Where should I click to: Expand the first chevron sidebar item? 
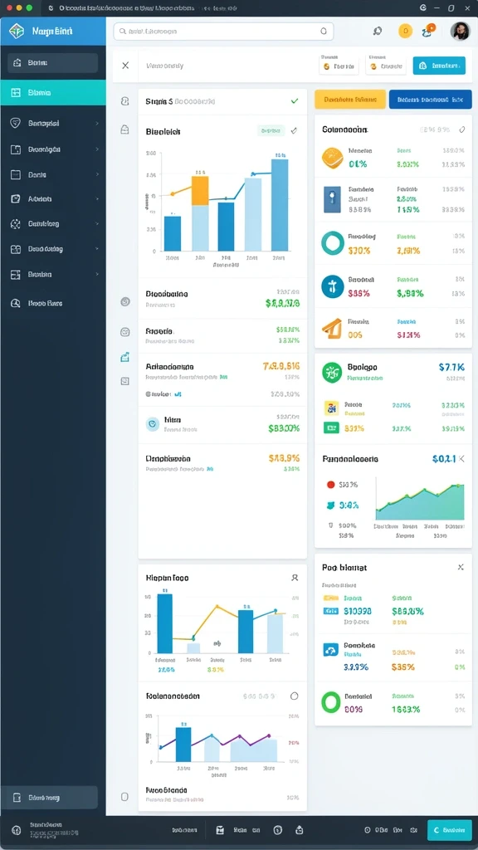click(53, 124)
